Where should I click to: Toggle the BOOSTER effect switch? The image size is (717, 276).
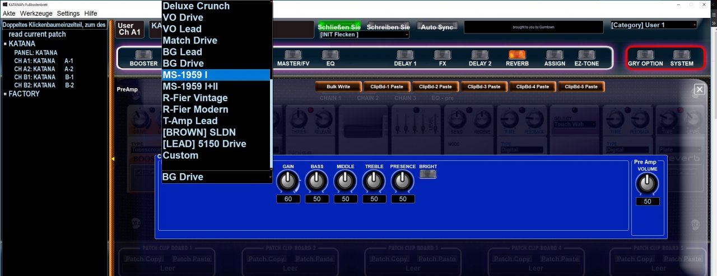pos(144,54)
